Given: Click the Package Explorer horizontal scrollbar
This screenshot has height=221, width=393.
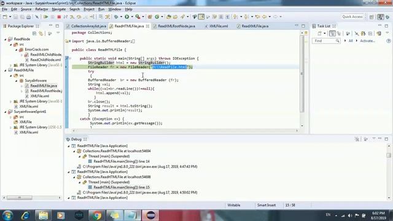Looking at the screenshot, I should [x=19, y=198].
